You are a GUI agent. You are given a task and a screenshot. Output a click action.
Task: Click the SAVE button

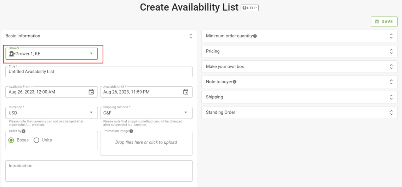point(384,22)
